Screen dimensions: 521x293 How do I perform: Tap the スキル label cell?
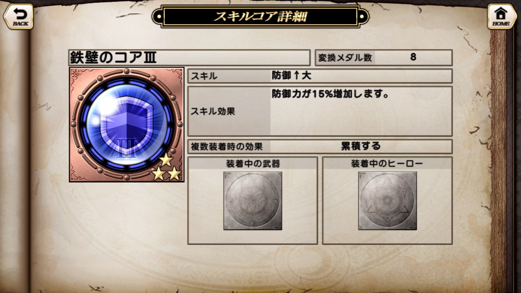pos(229,76)
